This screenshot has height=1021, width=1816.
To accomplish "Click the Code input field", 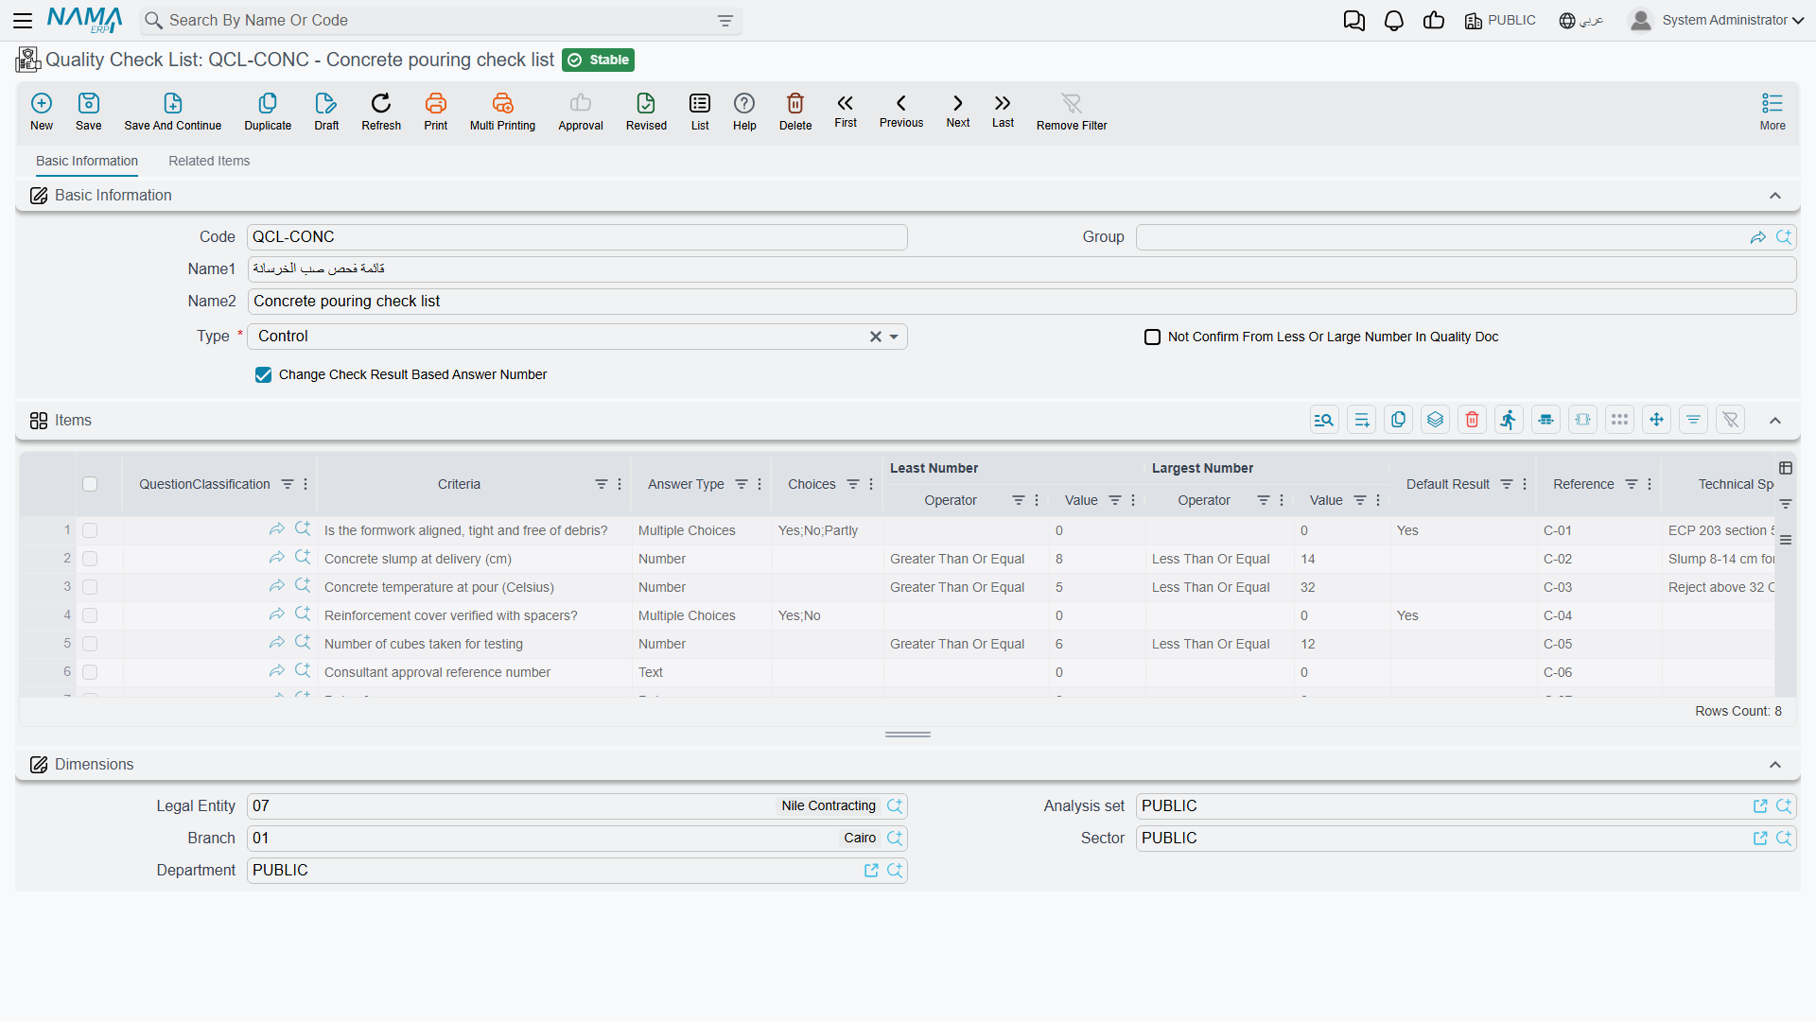I will pos(577,237).
